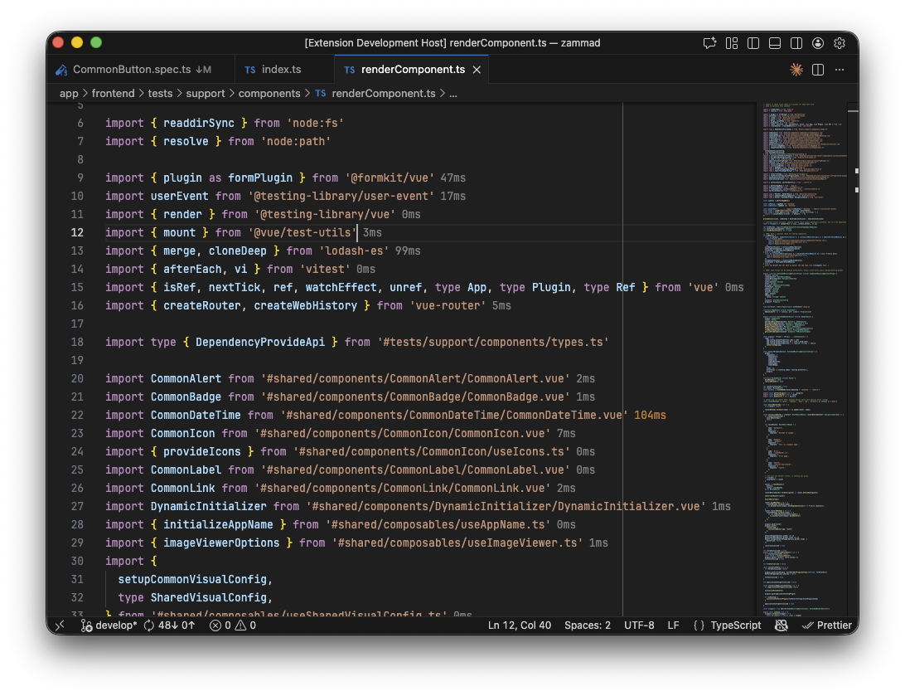This screenshot has height=696, width=905.
Task: Switch to the index.ts tab
Action: point(284,70)
